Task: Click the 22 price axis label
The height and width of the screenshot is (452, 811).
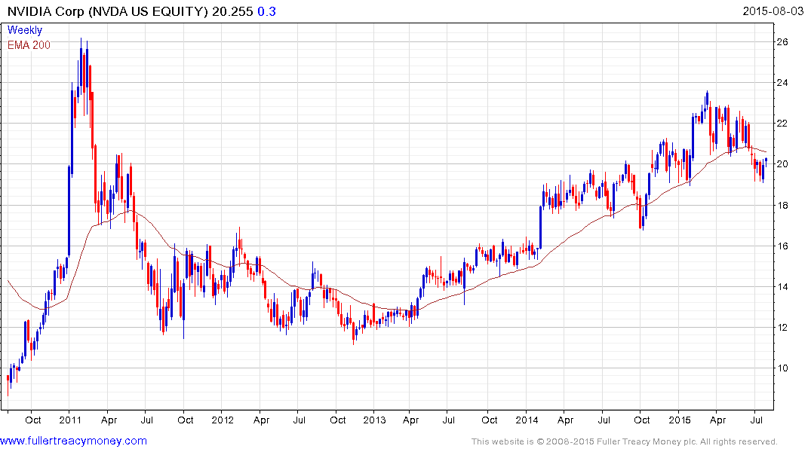Action: pos(782,124)
